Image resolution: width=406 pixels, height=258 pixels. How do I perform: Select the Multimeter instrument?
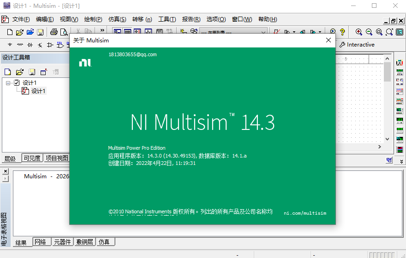pos(400,63)
